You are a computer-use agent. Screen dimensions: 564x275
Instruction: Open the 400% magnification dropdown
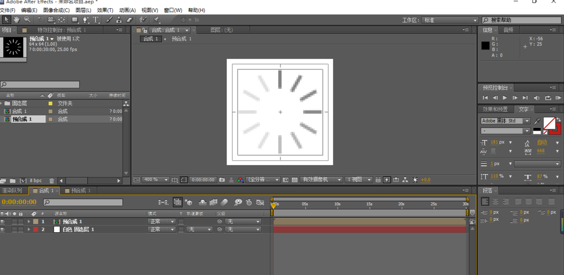pos(156,180)
